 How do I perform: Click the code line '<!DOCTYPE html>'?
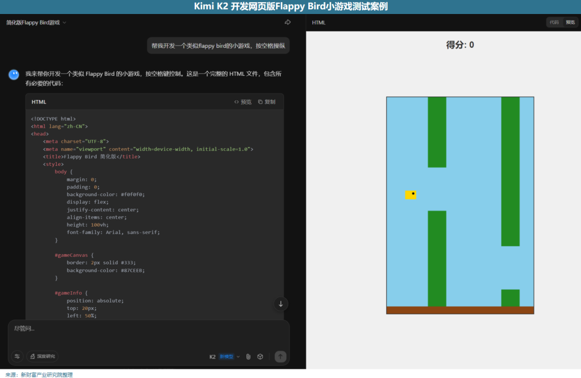tap(53, 118)
